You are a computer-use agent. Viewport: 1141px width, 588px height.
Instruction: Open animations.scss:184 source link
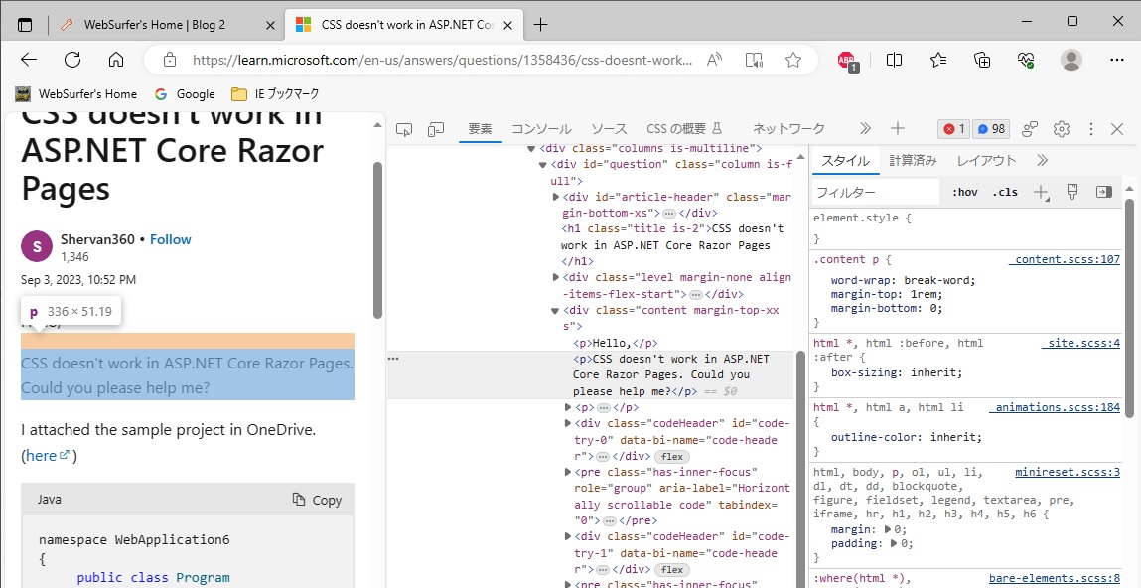pos(1058,407)
